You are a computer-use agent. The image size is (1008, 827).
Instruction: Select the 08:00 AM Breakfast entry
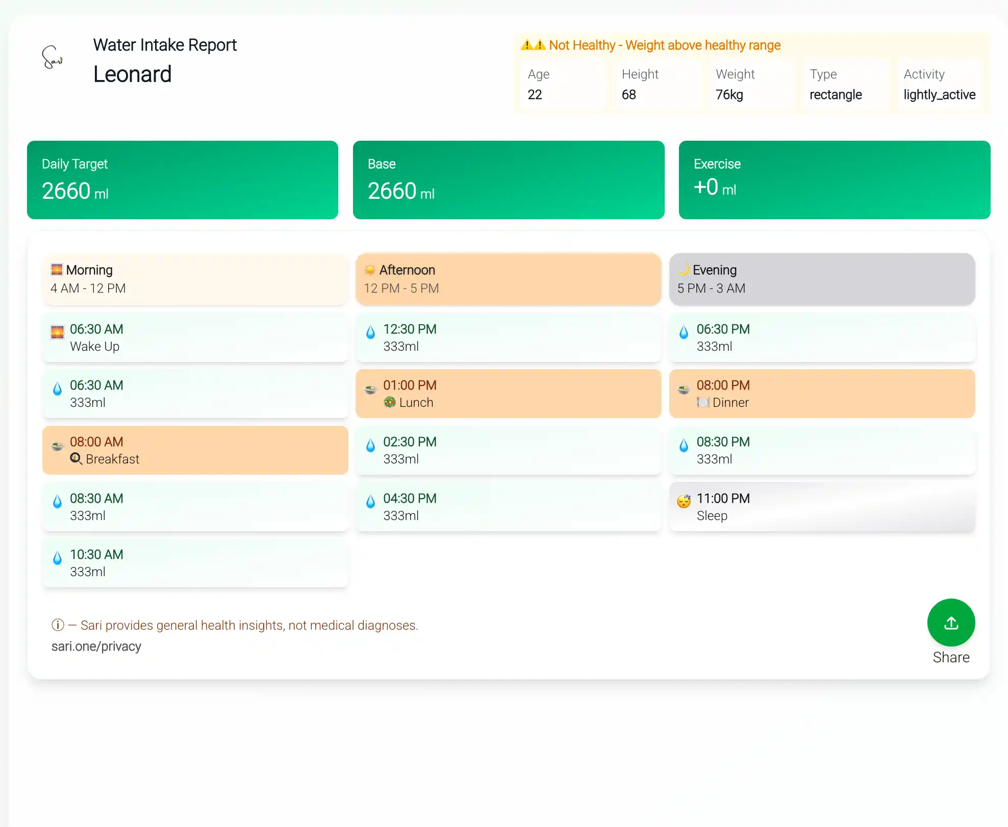[195, 450]
